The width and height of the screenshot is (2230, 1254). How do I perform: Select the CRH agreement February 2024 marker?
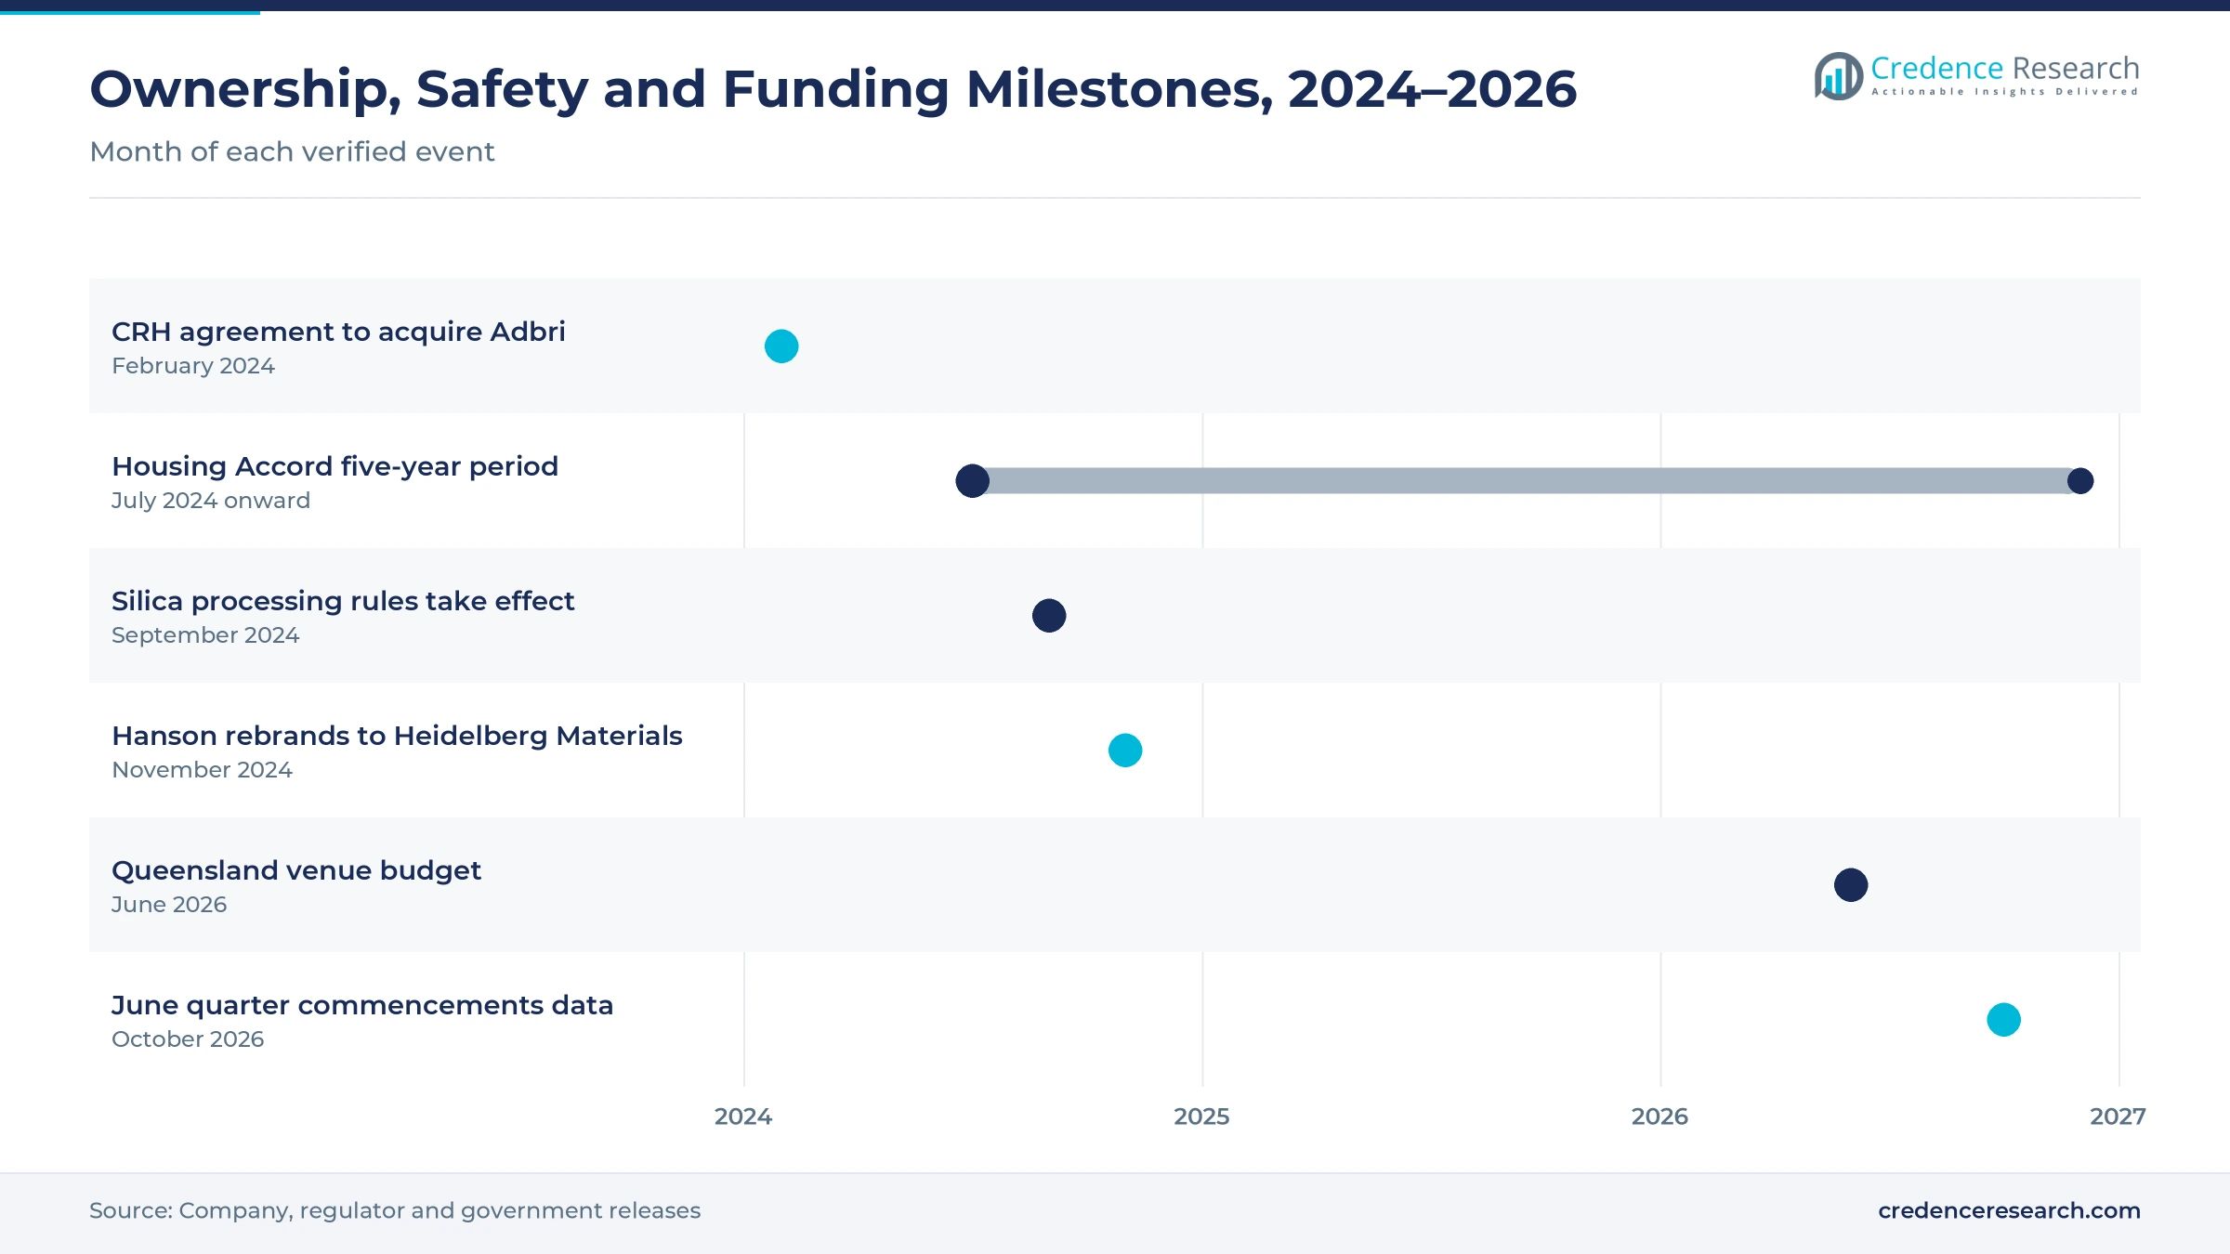(x=781, y=346)
